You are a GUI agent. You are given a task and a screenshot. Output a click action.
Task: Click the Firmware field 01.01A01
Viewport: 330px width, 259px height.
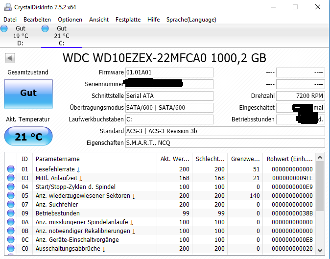pyautogui.click(x=169, y=72)
